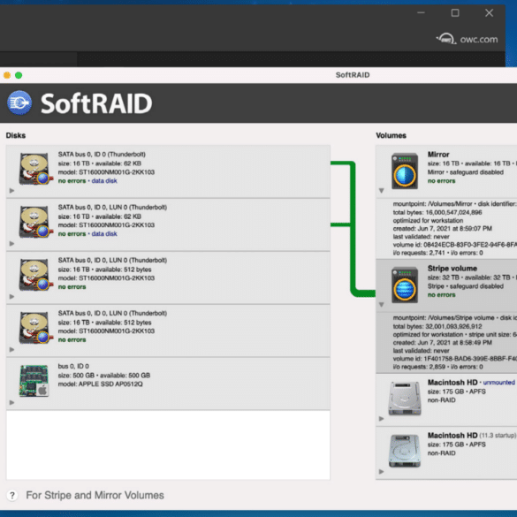Image resolution: width=517 pixels, height=517 pixels.
Task: Click the volume id starting 1F401758
Action: coord(454,359)
